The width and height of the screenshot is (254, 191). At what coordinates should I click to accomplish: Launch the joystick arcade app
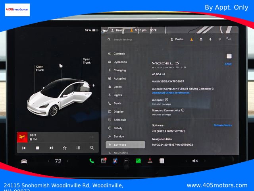tap(150, 161)
